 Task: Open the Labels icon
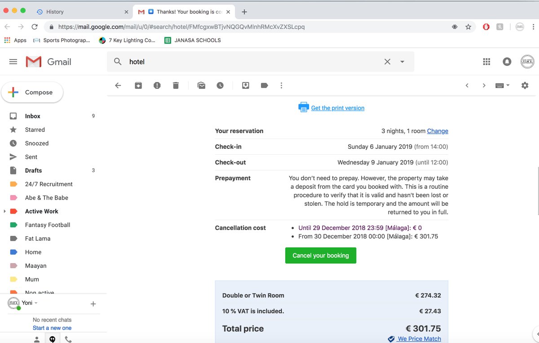tap(265, 85)
